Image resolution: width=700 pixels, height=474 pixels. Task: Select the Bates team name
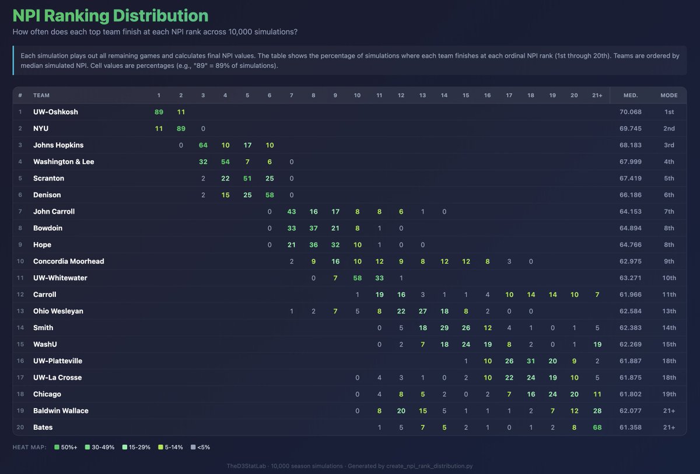click(43, 427)
